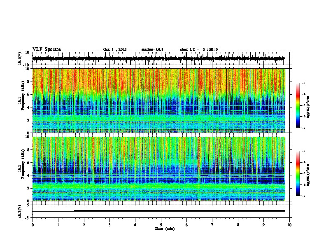The image size is (326, 252).
Task: Click the time axis tick label "3"
Action: tap(109, 225)
